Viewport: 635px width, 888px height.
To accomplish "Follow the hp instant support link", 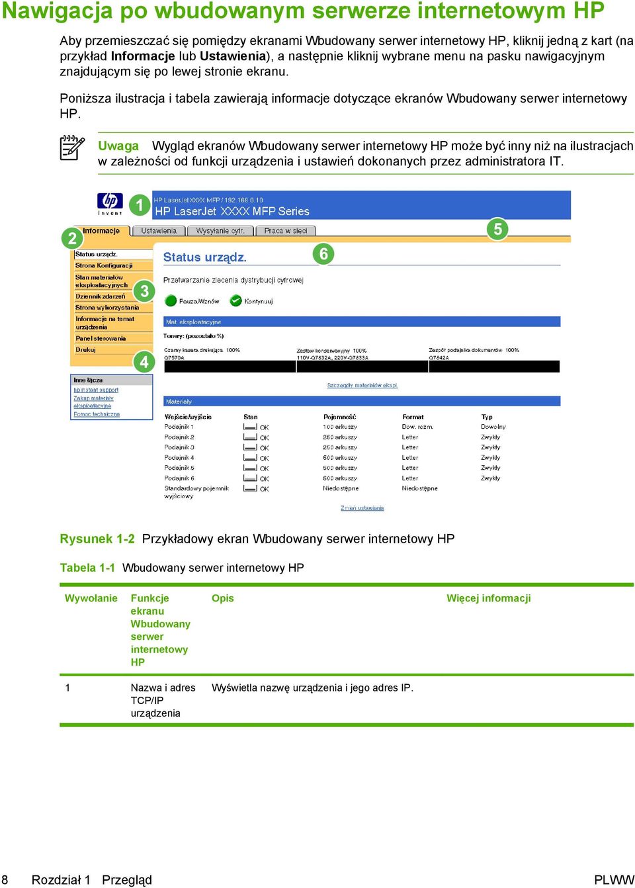I will click(x=96, y=390).
